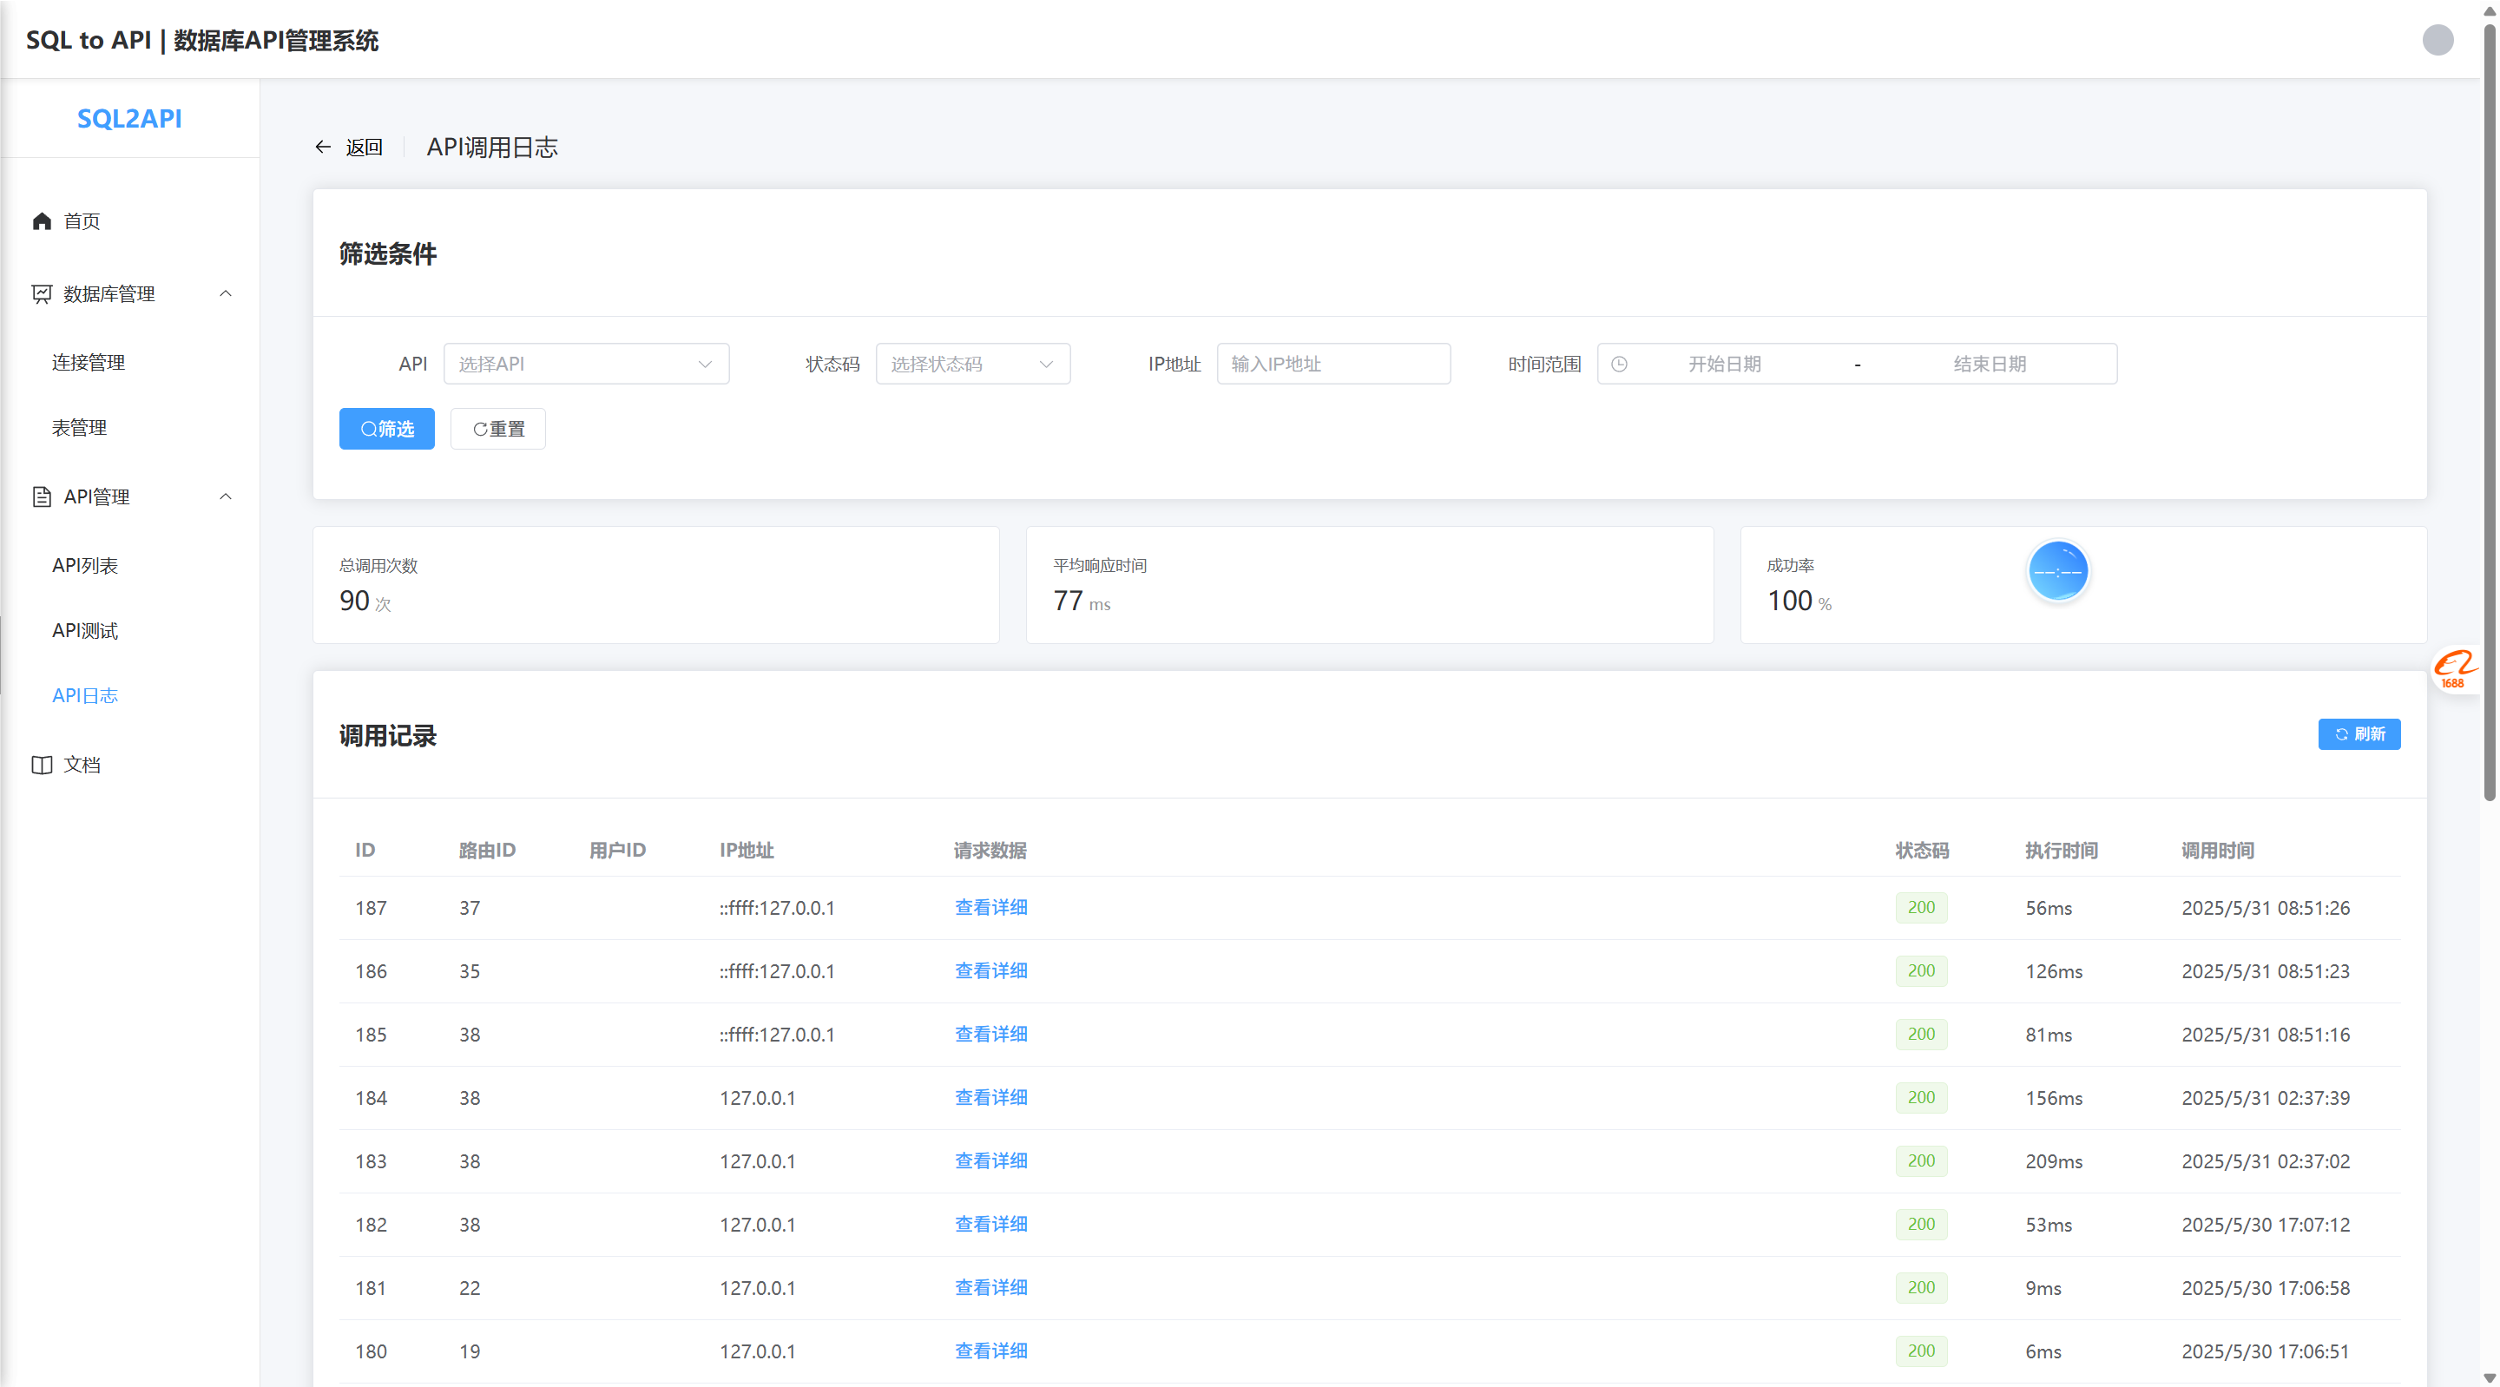View 查看详细 for log ID 187
The image size is (2500, 1387).
coord(990,908)
